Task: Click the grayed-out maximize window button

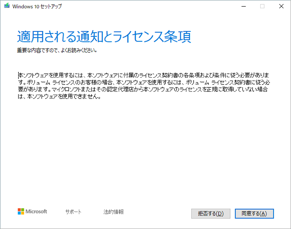Action: tap(262, 6)
